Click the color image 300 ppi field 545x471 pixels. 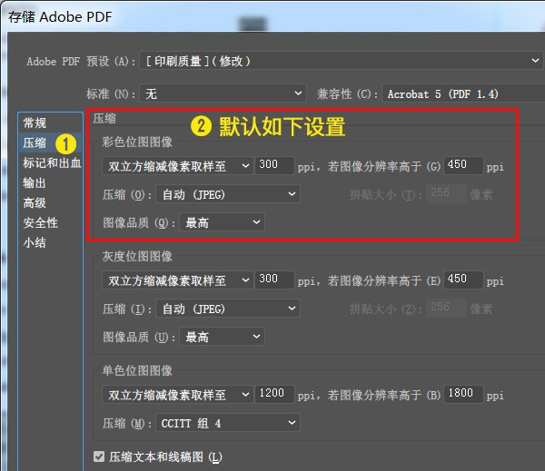click(274, 165)
